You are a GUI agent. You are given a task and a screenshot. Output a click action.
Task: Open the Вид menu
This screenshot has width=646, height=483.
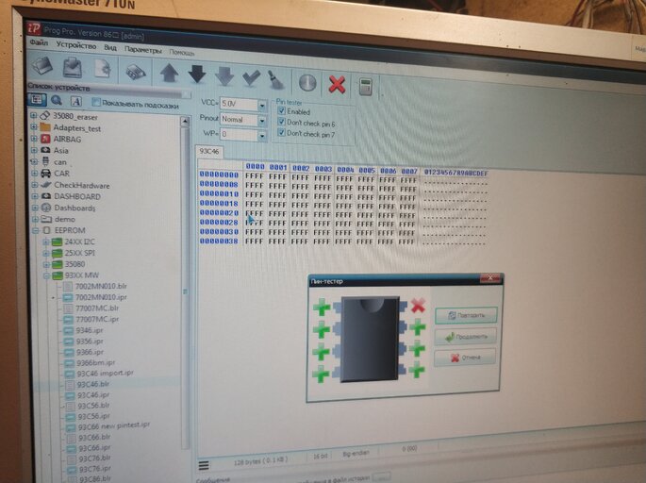click(x=110, y=48)
